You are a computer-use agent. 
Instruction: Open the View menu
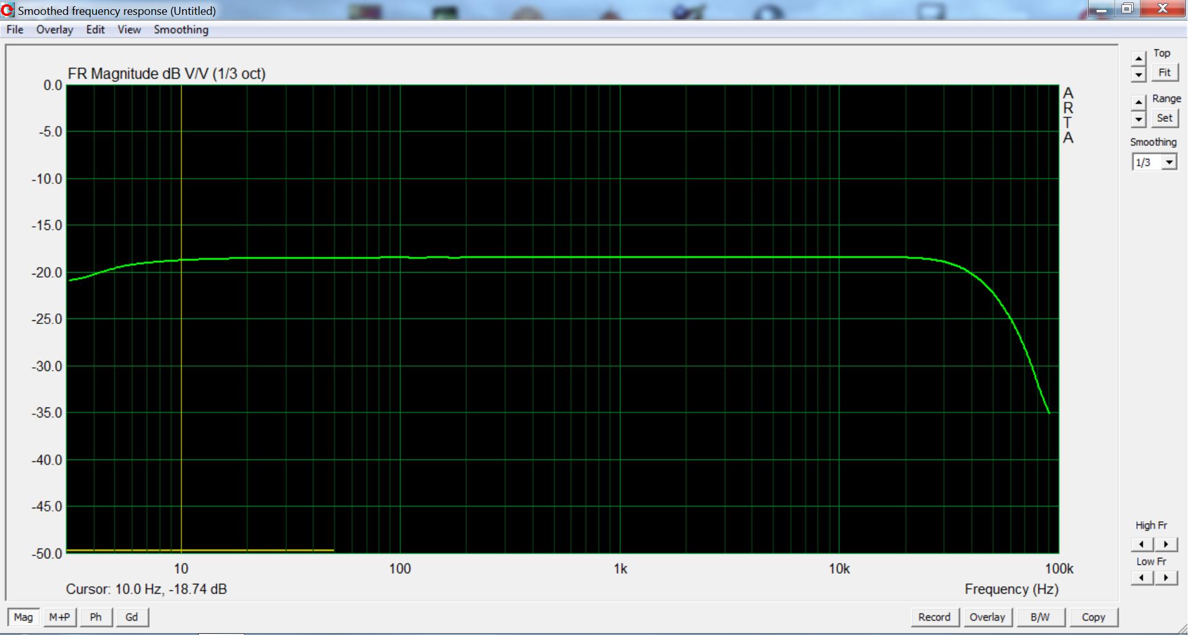pyautogui.click(x=129, y=30)
